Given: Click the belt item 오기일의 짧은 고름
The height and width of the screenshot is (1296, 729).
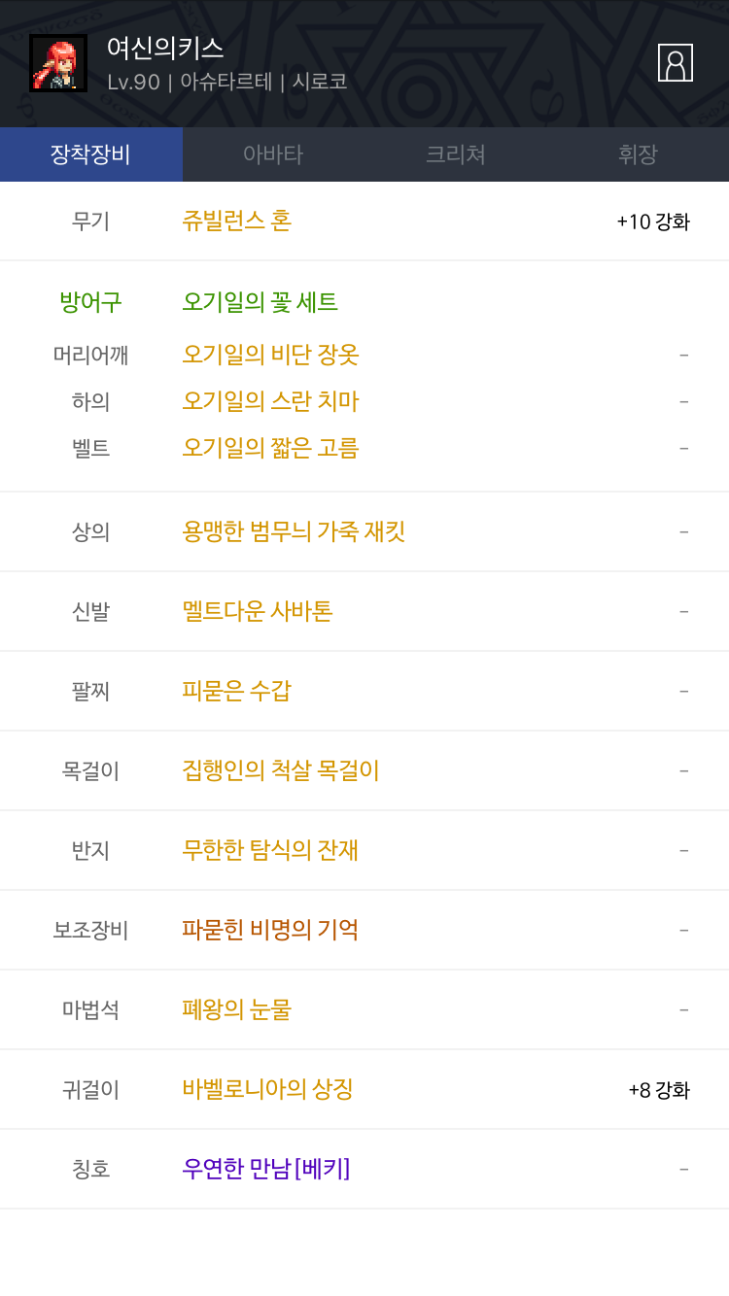Looking at the screenshot, I should (271, 448).
